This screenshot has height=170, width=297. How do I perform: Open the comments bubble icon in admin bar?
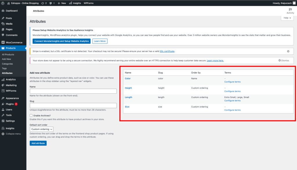pos(50,3)
